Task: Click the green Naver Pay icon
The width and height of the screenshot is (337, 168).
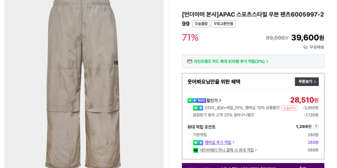Action: click(x=195, y=150)
